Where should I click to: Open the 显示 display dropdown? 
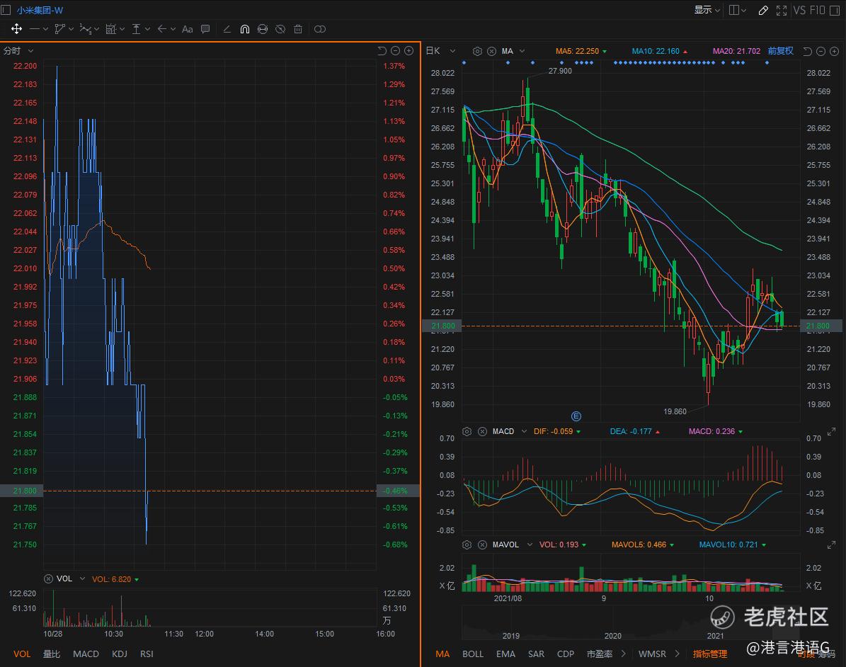pos(707,10)
